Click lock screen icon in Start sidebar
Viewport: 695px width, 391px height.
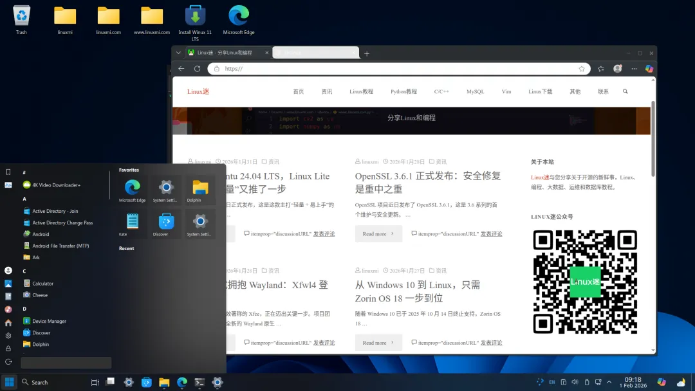pyautogui.click(x=8, y=349)
